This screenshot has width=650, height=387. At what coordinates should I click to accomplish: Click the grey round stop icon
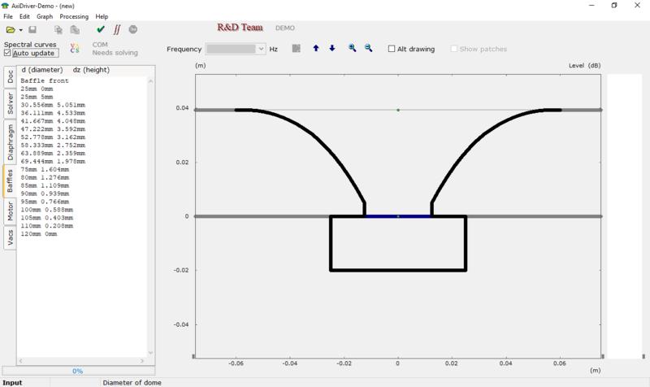[133, 29]
